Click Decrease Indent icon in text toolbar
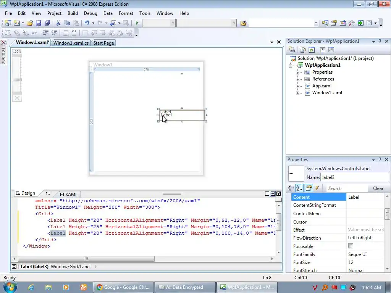The height and width of the screenshot is (293, 391). pyautogui.click(x=46, y=33)
